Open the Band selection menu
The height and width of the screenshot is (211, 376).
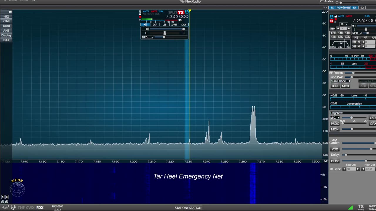(x=6, y=26)
